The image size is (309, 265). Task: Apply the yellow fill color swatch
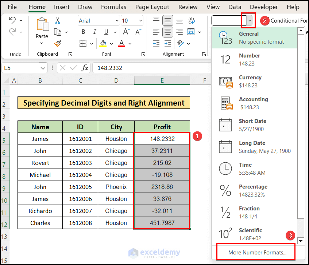103,44
